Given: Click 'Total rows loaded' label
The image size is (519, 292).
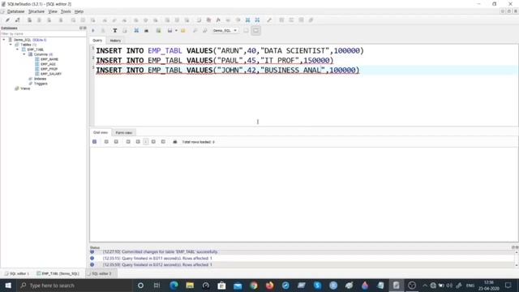Looking at the screenshot, I should tap(198, 142).
